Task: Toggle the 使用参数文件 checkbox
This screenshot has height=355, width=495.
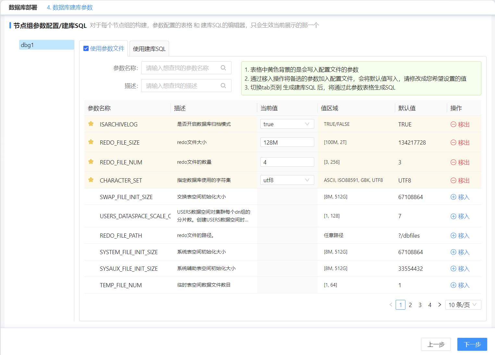Action: point(86,48)
